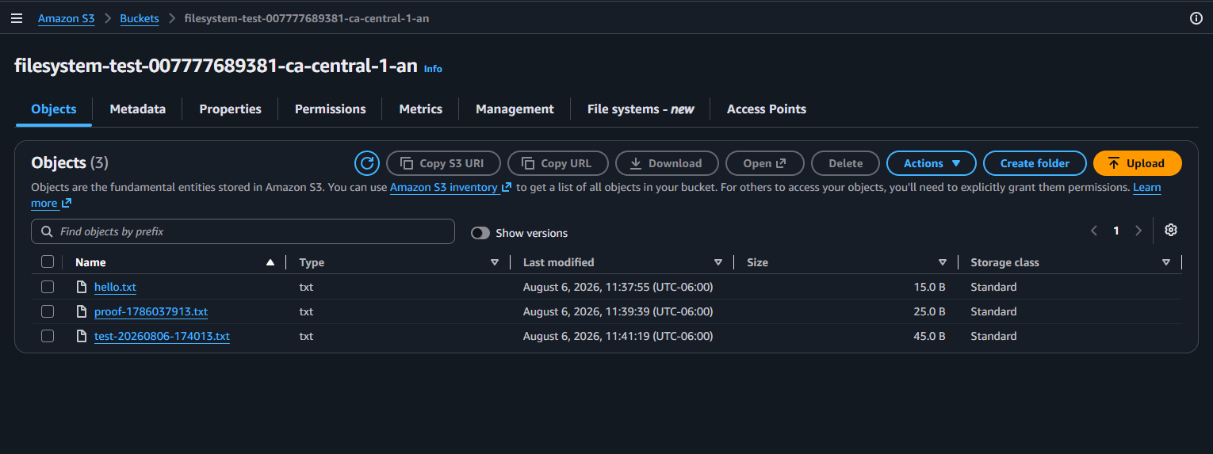Screen dimensions: 1213x454
Task: Click the Open button
Action: pyautogui.click(x=764, y=163)
